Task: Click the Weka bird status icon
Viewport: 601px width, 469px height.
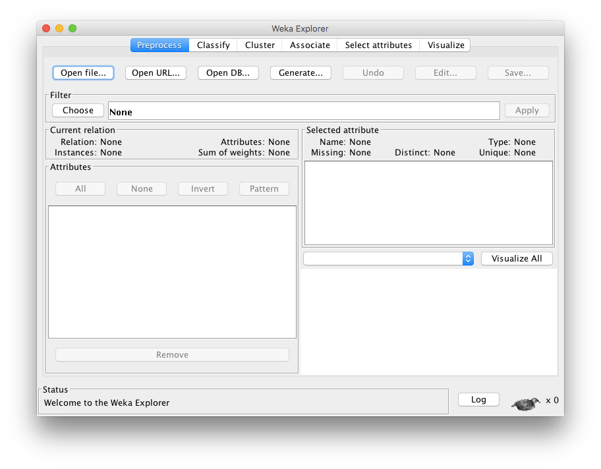Action: [x=525, y=404]
